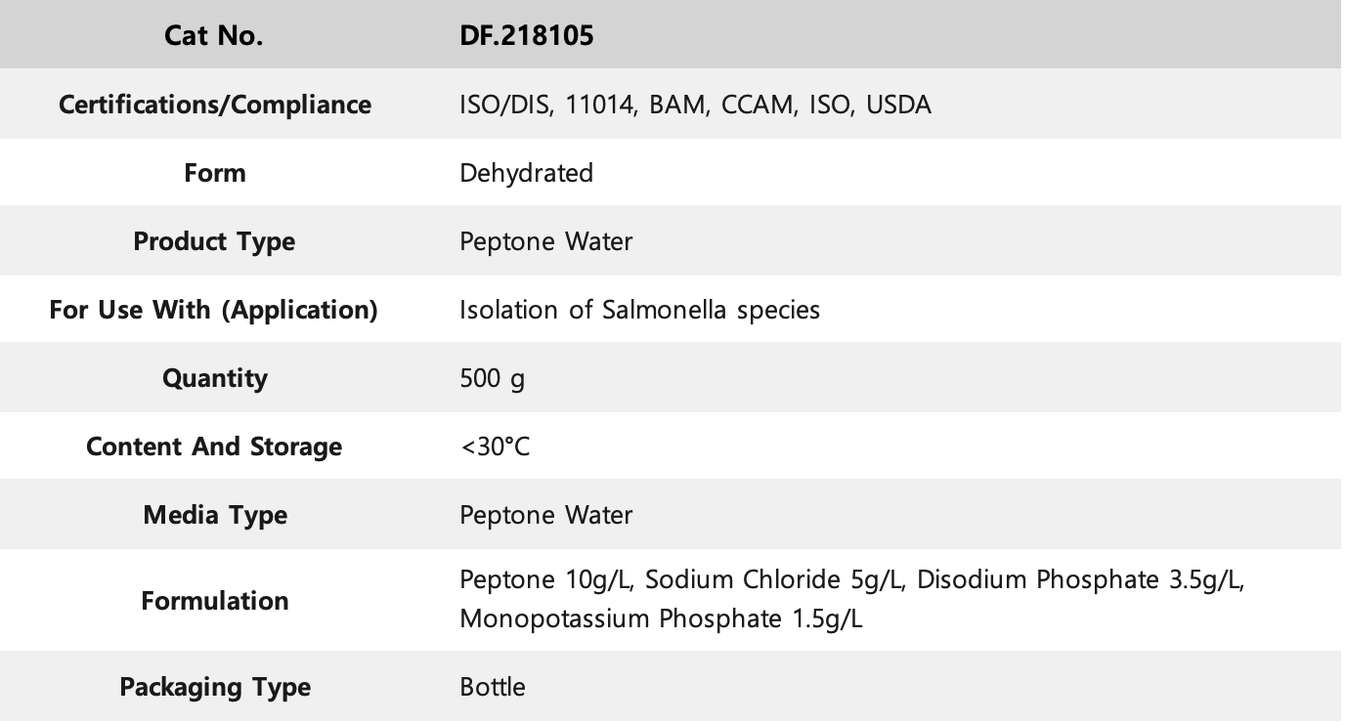
Task: Click the Cat No. header cell
Action: (214, 36)
